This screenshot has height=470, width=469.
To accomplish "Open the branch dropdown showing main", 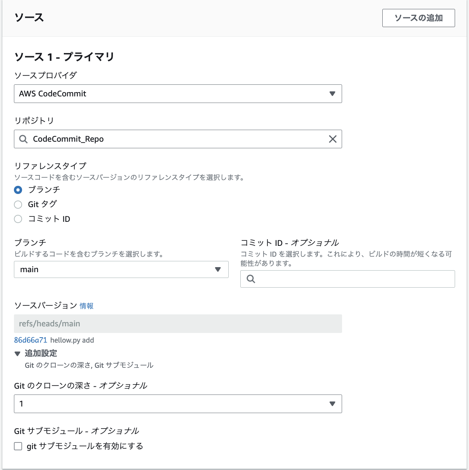I will coord(121,269).
